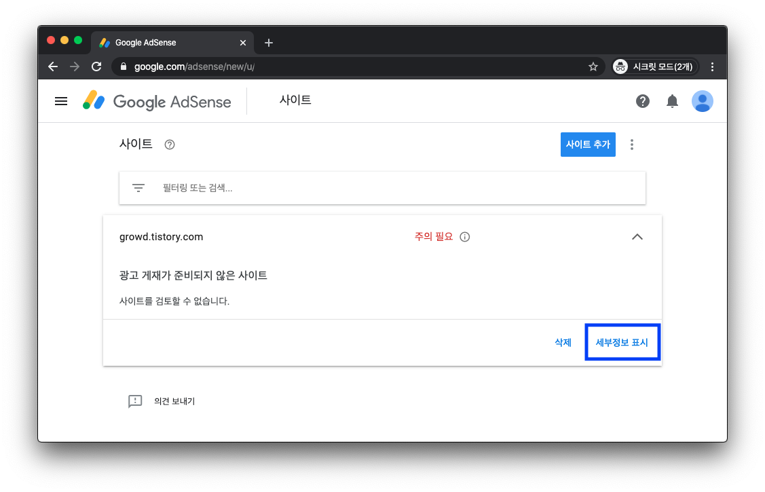Screen dimensions: 765x492
Task: Click the 주의 필요 status text
Action: tap(433, 236)
